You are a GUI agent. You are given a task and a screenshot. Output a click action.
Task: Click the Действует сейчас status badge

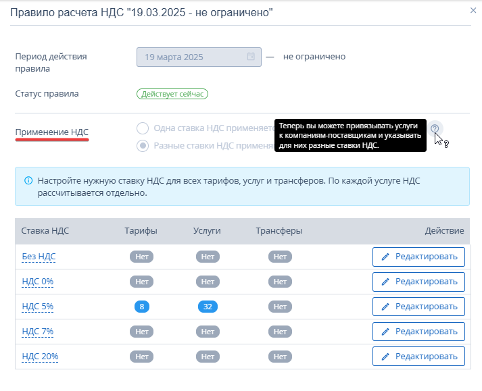172,94
